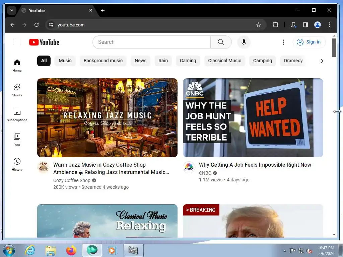Click the page scrollbar thumb
This screenshot has width=343, height=257.
334,48
